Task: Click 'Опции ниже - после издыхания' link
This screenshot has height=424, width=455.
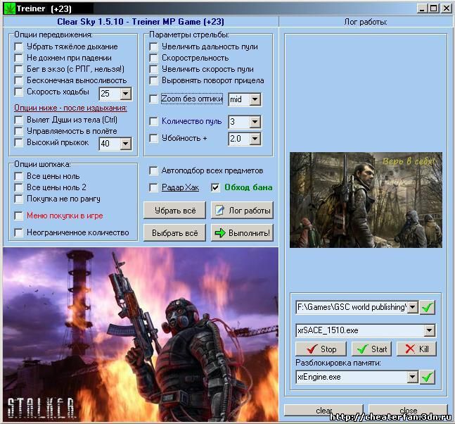Action: 70,108
